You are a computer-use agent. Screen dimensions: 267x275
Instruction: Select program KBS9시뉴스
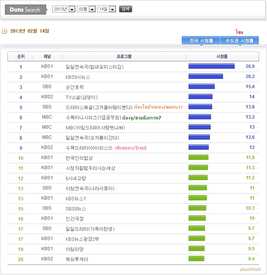pos(78,77)
